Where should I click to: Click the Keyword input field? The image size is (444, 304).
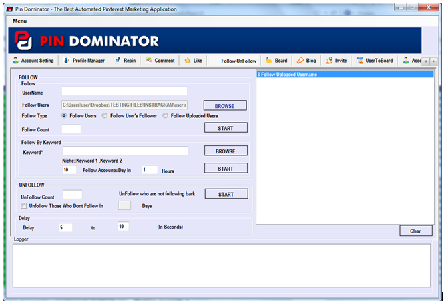point(125,151)
